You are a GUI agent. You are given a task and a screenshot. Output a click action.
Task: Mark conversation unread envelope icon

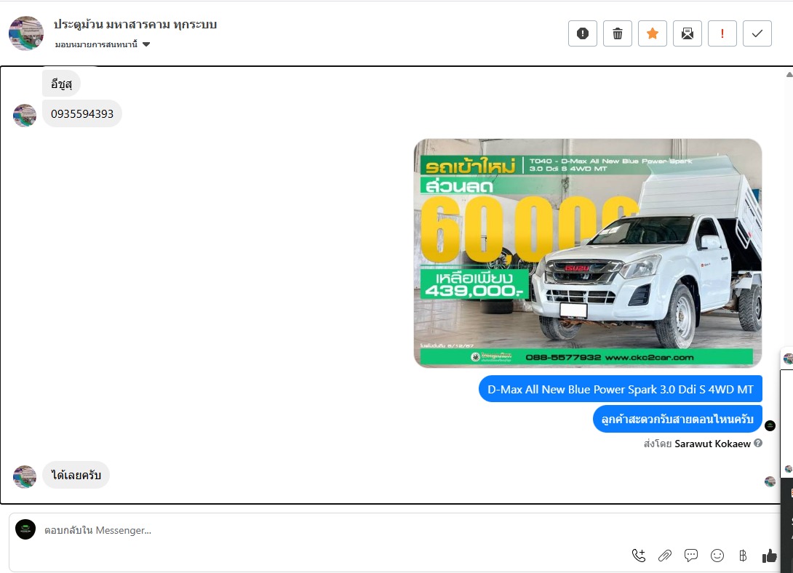click(688, 33)
